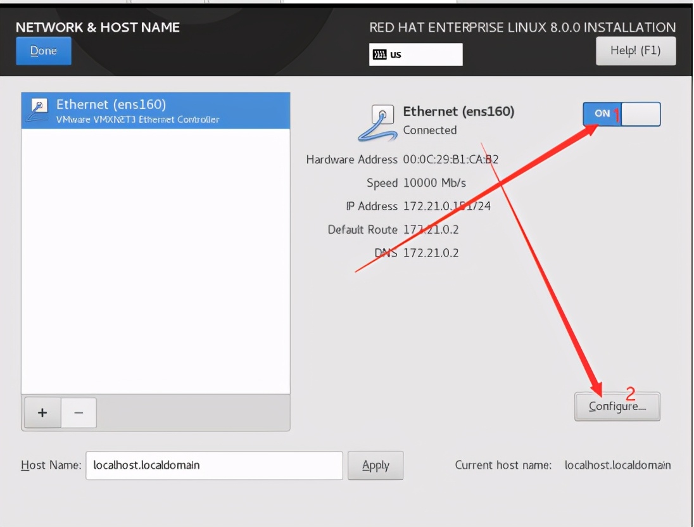The height and width of the screenshot is (527, 694).
Task: Click the Connected status text
Action: pyautogui.click(x=430, y=130)
